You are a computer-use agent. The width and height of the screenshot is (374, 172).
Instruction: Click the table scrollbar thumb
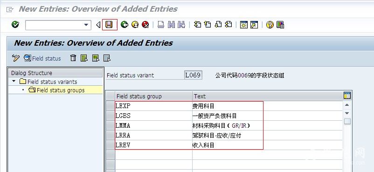tap(347, 121)
